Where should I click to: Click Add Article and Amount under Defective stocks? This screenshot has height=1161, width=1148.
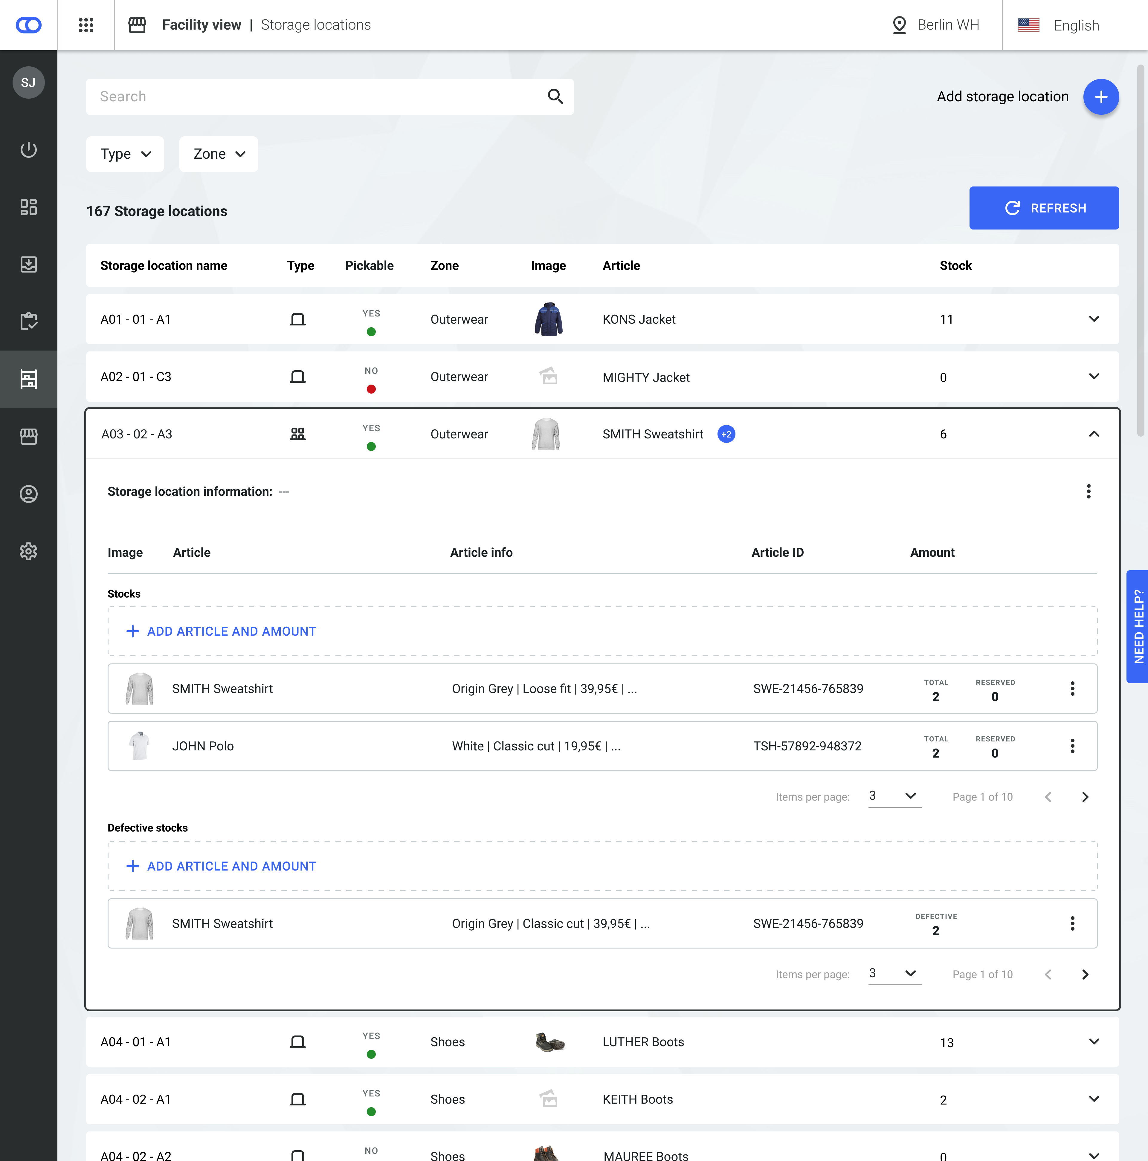pos(221,866)
